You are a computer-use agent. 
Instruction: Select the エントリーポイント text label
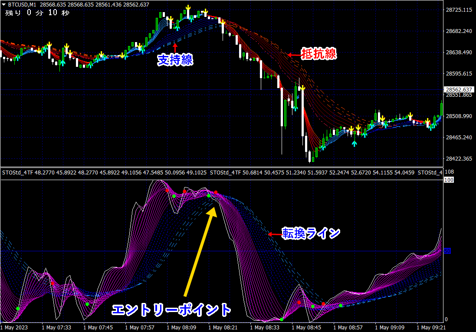coord(171,310)
